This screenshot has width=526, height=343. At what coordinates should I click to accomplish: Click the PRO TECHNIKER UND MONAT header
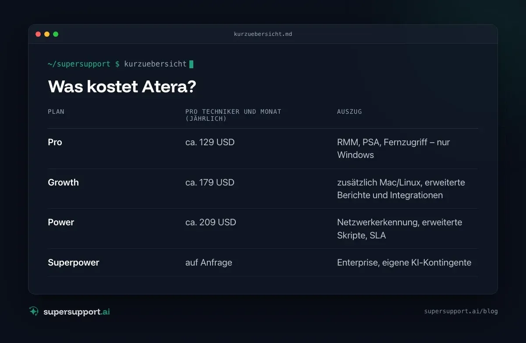point(233,115)
